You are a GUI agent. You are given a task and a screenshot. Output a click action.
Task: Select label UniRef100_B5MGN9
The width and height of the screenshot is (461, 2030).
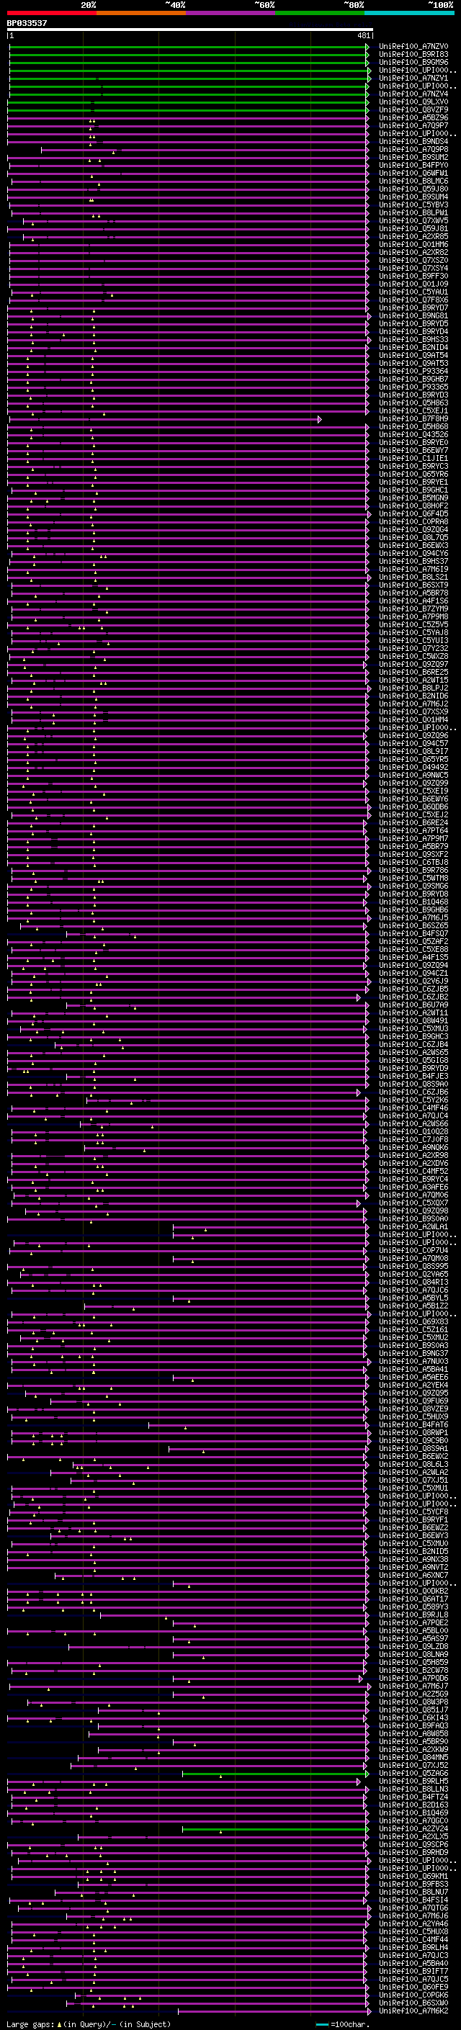413,498
